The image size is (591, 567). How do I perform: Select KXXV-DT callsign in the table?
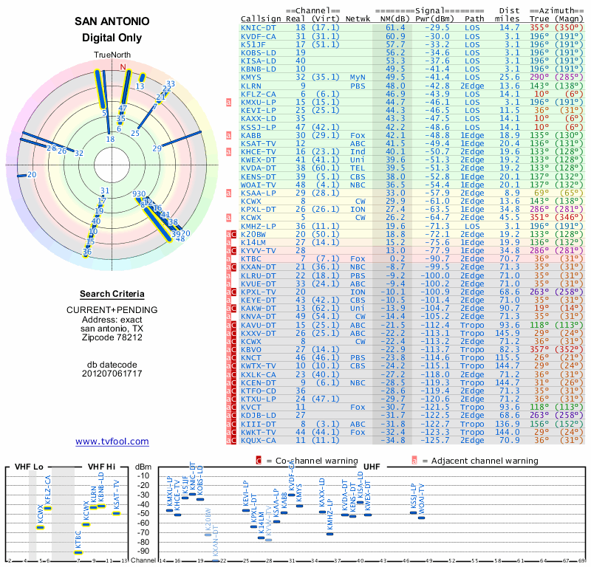[258, 334]
